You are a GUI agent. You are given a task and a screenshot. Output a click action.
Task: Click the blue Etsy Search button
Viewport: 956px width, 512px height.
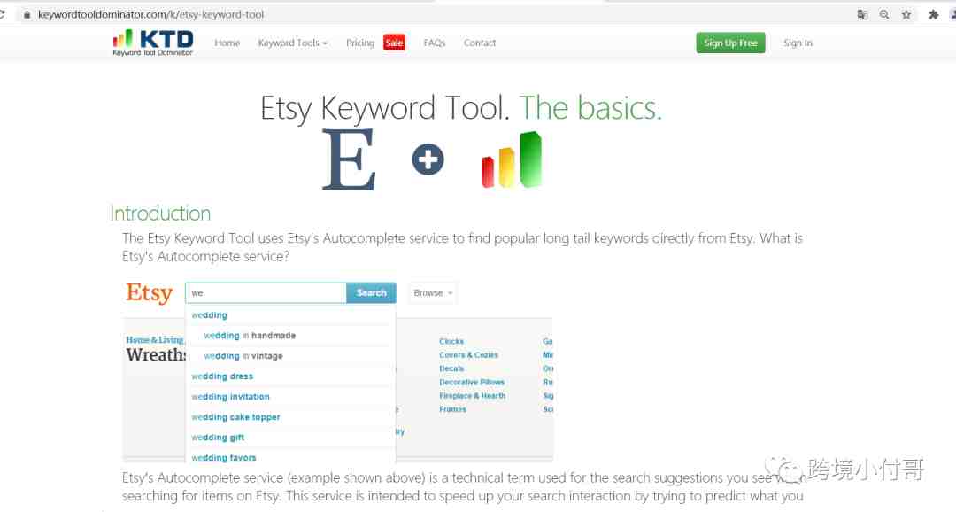pos(371,293)
